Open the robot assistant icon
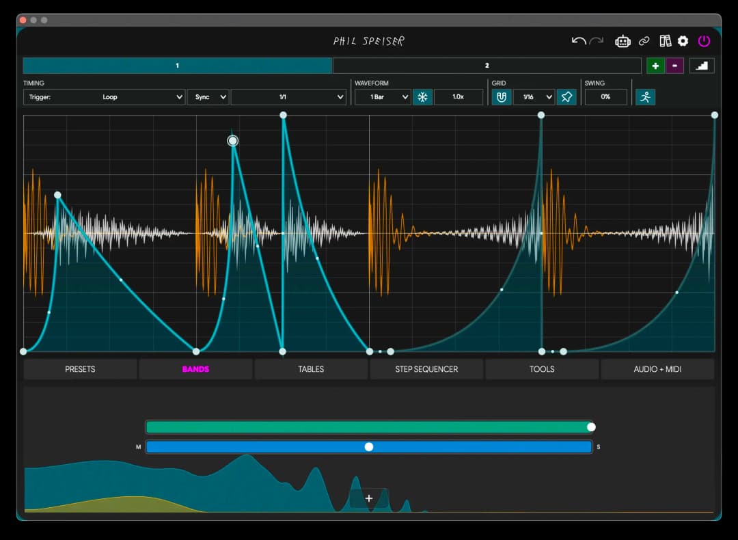The image size is (738, 540). tap(623, 41)
